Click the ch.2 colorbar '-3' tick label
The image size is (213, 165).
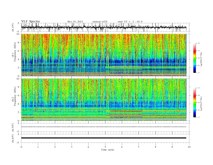tap(198, 88)
